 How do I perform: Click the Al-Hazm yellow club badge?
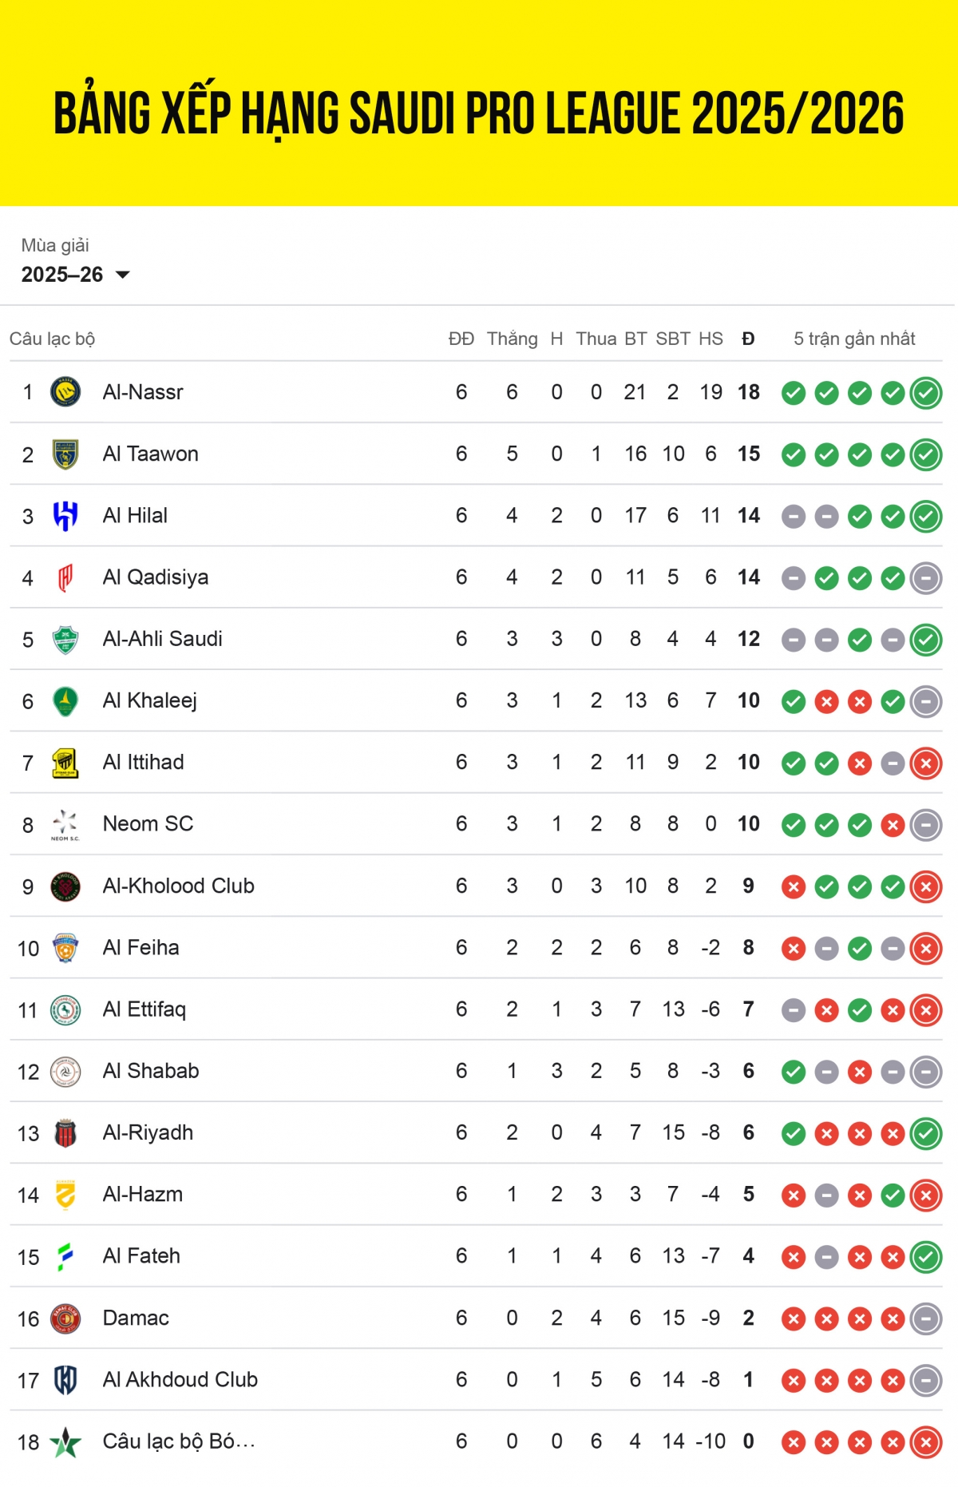click(x=65, y=1195)
